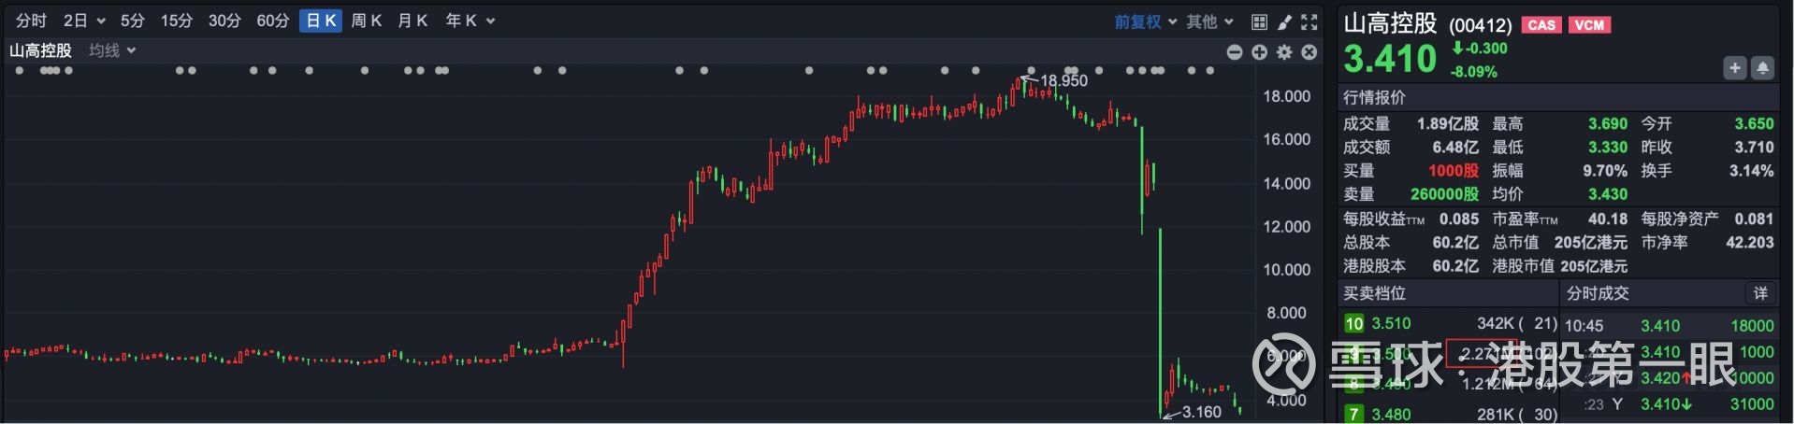Switch to 周K chart tab

[x=366, y=21]
